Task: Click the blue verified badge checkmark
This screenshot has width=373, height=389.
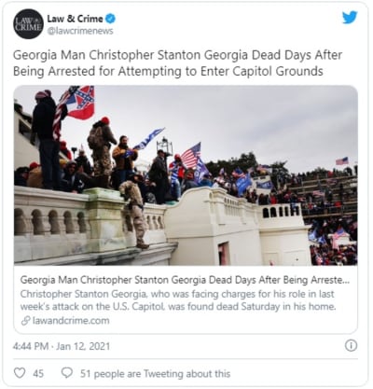Action: 110,19
